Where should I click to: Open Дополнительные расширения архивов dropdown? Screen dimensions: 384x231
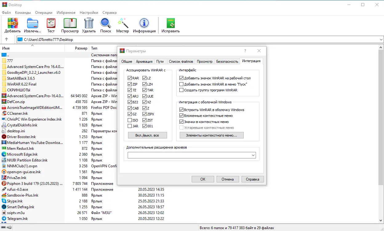pyautogui.click(x=253, y=155)
